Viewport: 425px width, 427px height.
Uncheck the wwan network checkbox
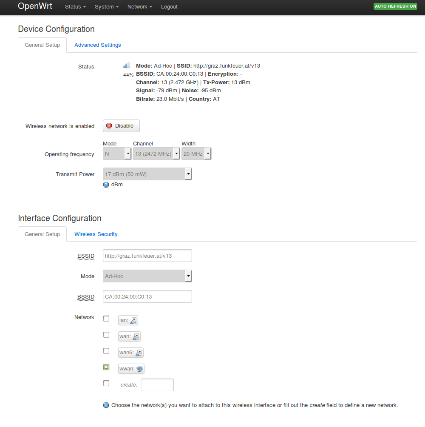pos(106,367)
